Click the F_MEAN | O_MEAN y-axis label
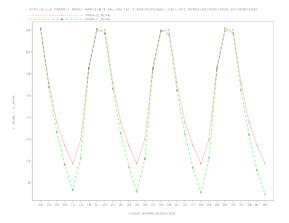 pos(14,112)
